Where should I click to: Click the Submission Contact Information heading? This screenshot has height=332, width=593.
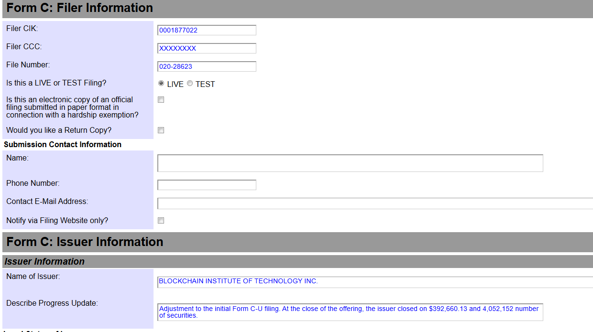[x=63, y=144]
